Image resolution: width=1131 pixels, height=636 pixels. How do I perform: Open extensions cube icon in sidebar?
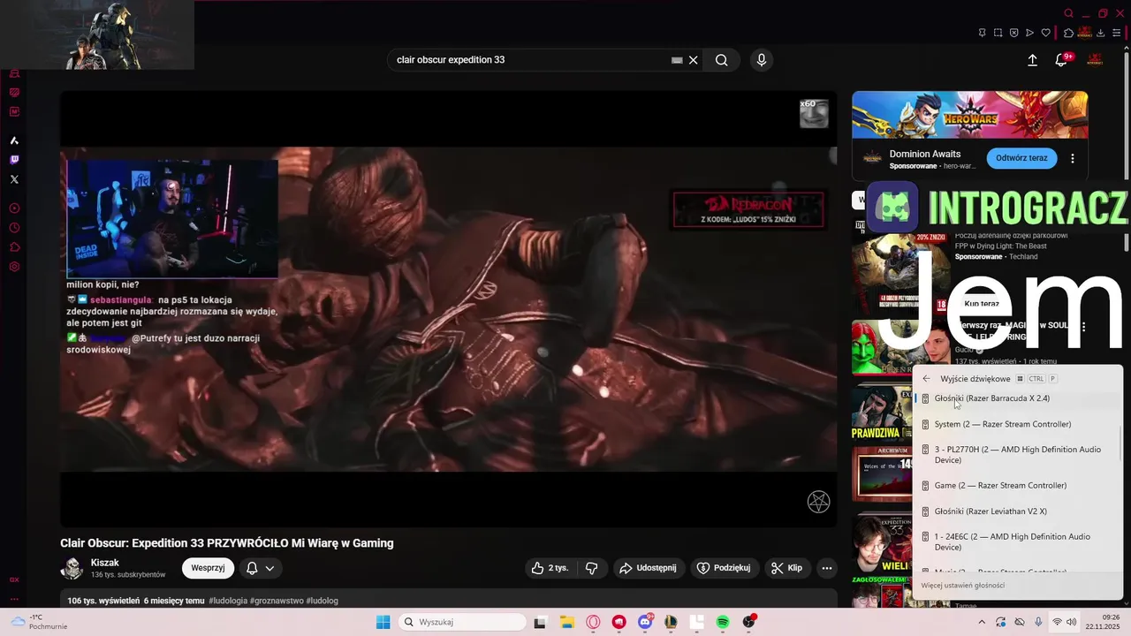(14, 247)
